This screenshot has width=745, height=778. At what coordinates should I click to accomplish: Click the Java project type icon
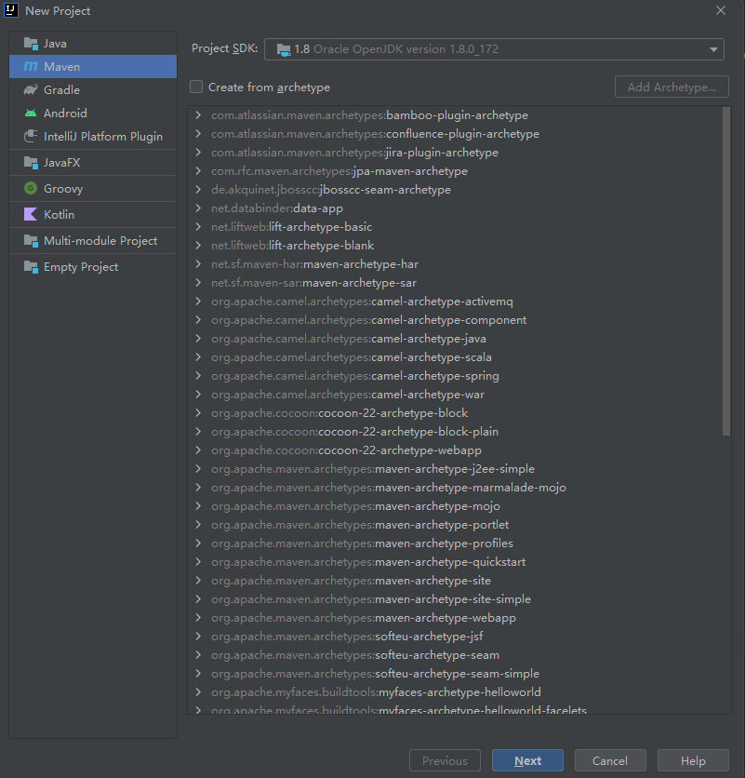31,44
